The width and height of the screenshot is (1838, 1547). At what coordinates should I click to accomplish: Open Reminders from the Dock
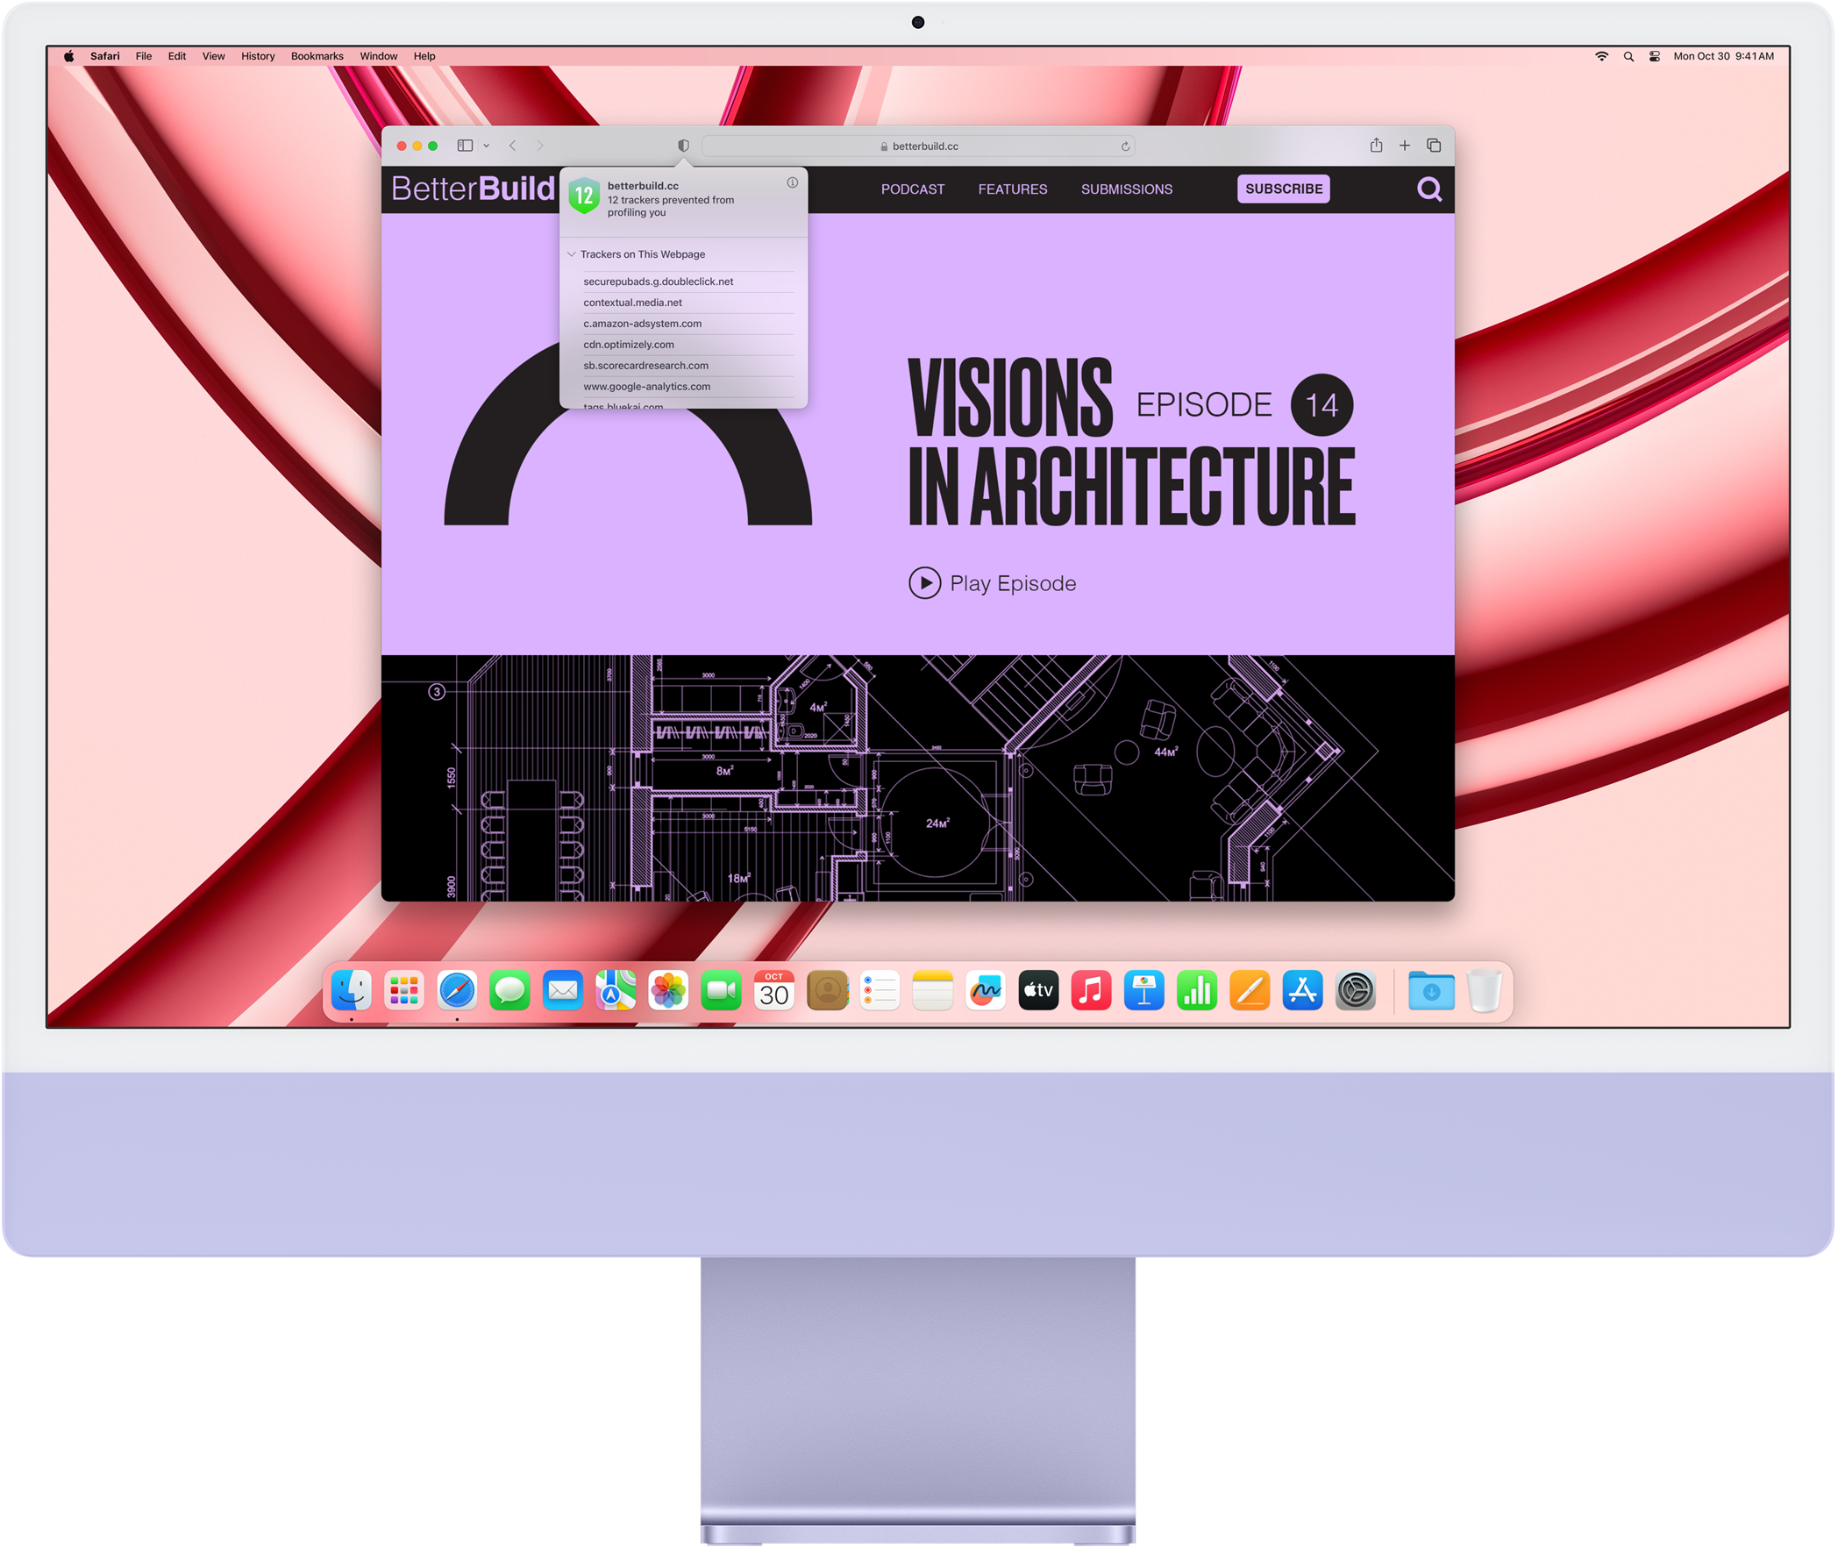pos(880,991)
